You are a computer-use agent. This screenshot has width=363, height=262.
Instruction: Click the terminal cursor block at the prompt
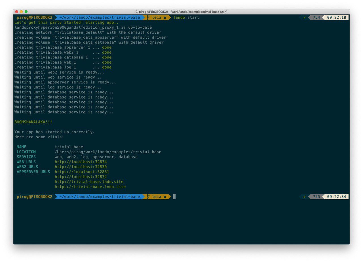(x=174, y=197)
